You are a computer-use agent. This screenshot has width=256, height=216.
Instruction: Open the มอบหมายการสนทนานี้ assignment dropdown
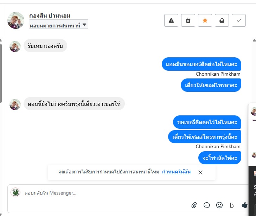click(59, 24)
